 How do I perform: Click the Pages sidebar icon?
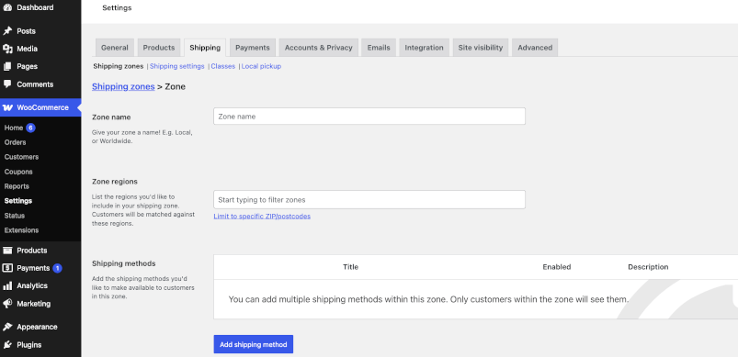(x=7, y=67)
